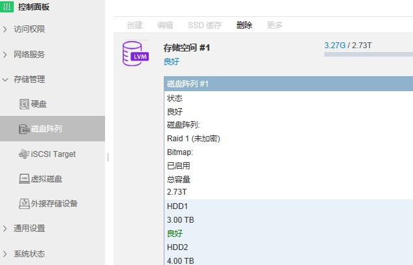The width and height of the screenshot is (413, 265).
Task: Click the 删除 toolbar button
Action: 244,25
